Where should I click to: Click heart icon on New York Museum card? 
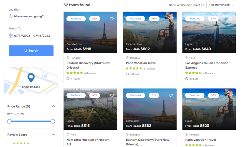coord(112,95)
